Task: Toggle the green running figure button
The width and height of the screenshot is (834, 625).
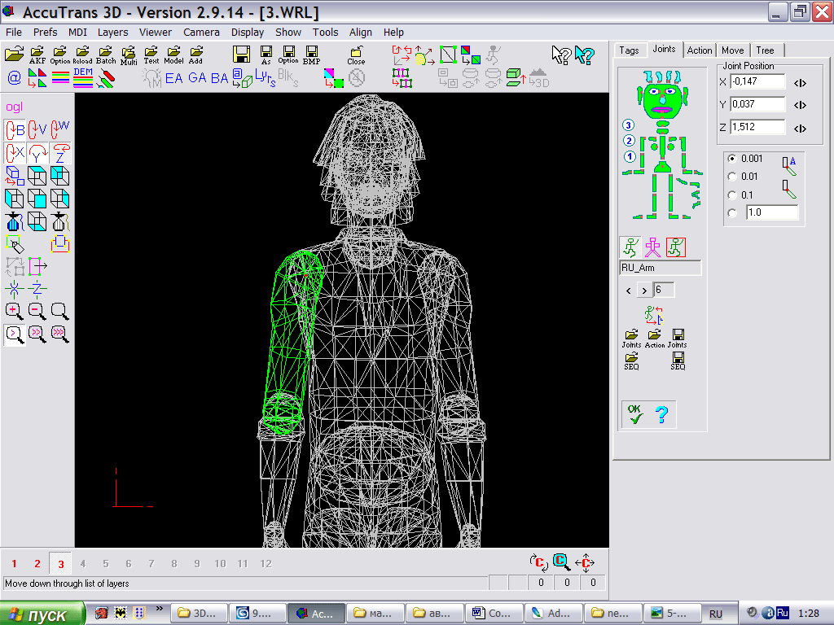Action: (630, 247)
